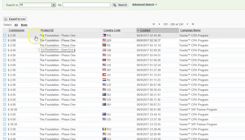Viewport: 245px width, 140px height.
Task: Click the '06/9/2017 01:32:24' created cell
Action: (149, 65)
